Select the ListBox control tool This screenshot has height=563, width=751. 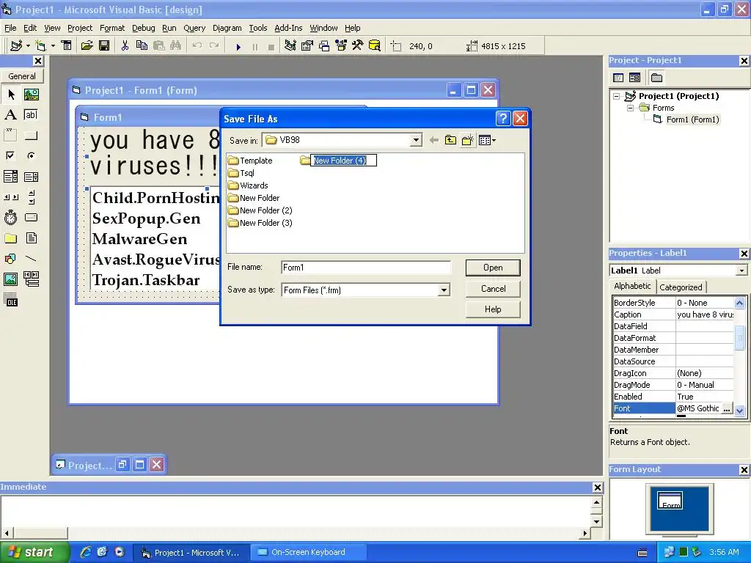click(x=31, y=177)
